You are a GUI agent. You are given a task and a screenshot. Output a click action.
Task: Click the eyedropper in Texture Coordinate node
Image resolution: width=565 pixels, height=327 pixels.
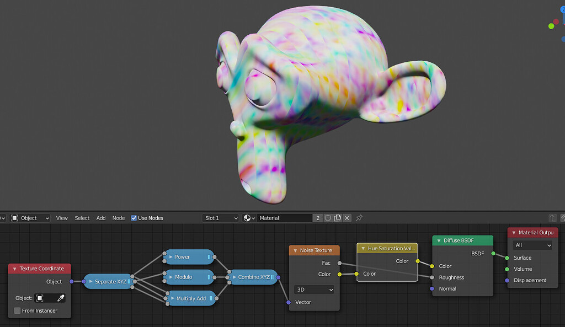click(x=61, y=298)
